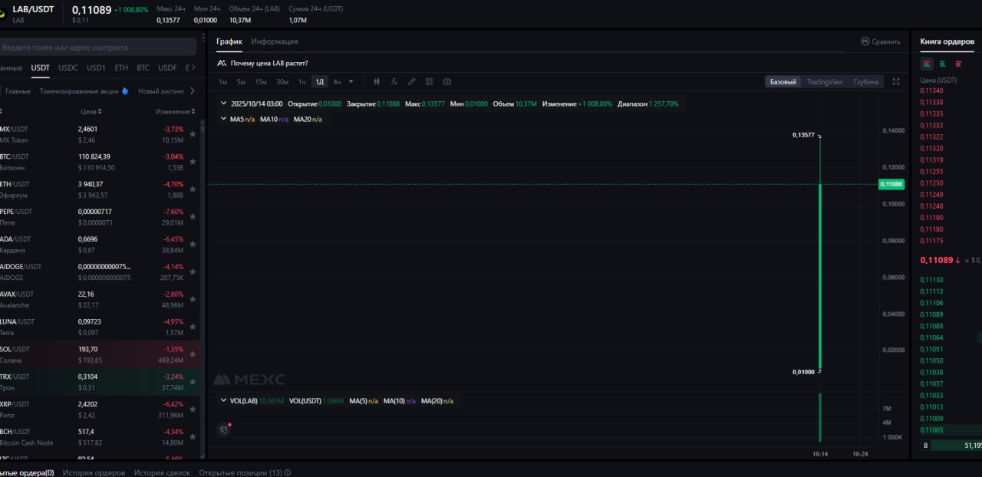Viewport: 982px width, 477px height.
Task: Toggle favorite star for SOL/USDT
Action: 193,354
